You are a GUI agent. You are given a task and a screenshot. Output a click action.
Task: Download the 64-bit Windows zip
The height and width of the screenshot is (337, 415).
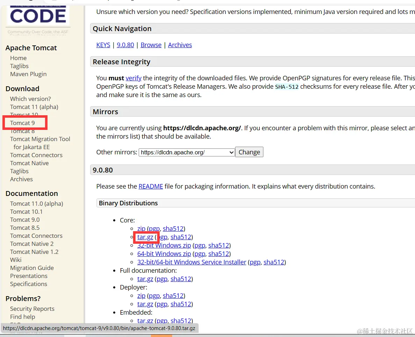click(164, 254)
